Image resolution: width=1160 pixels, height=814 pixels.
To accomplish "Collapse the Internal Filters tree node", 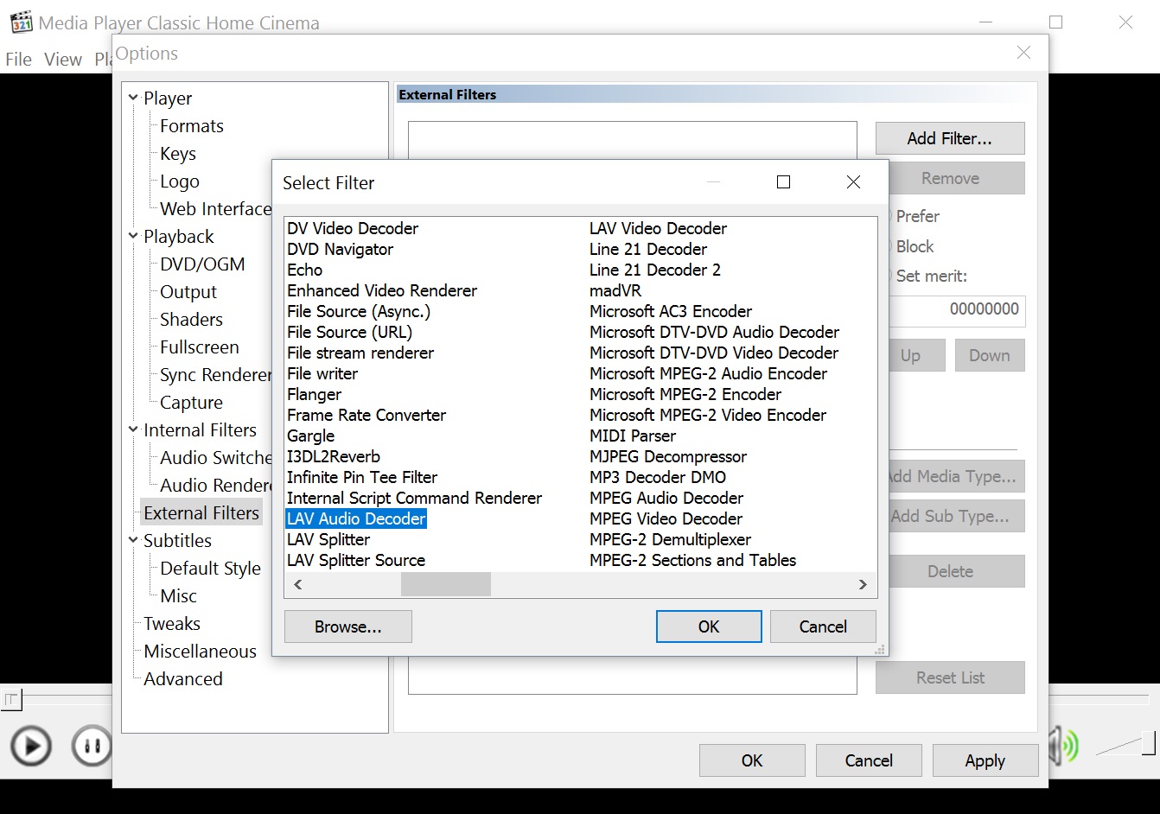I will [x=133, y=429].
